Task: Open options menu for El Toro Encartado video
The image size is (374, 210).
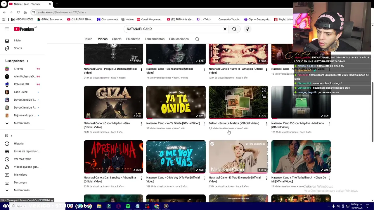Action: click(x=266, y=178)
